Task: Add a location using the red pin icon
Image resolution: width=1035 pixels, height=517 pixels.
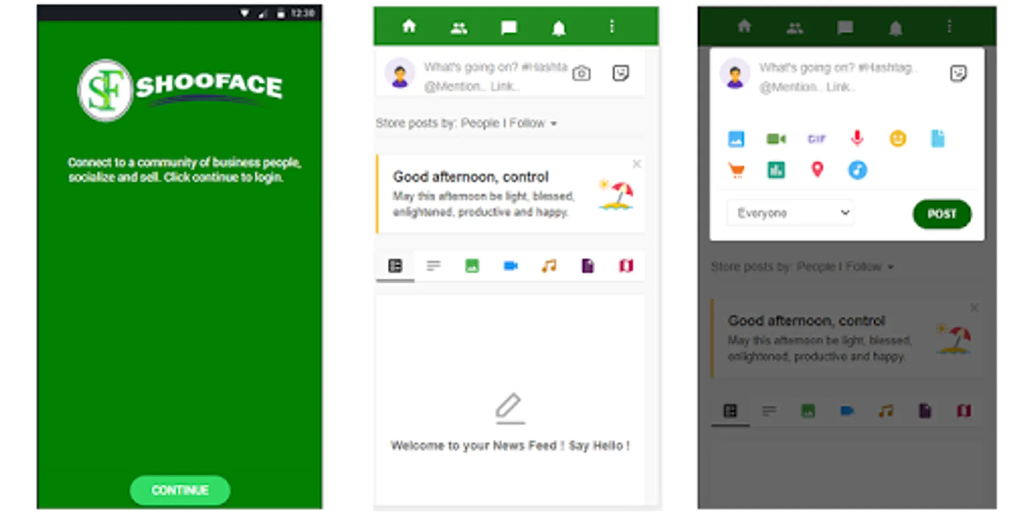Action: tap(817, 170)
